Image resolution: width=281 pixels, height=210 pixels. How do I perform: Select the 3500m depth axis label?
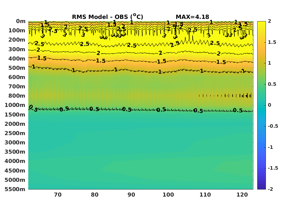(x=15, y=152)
